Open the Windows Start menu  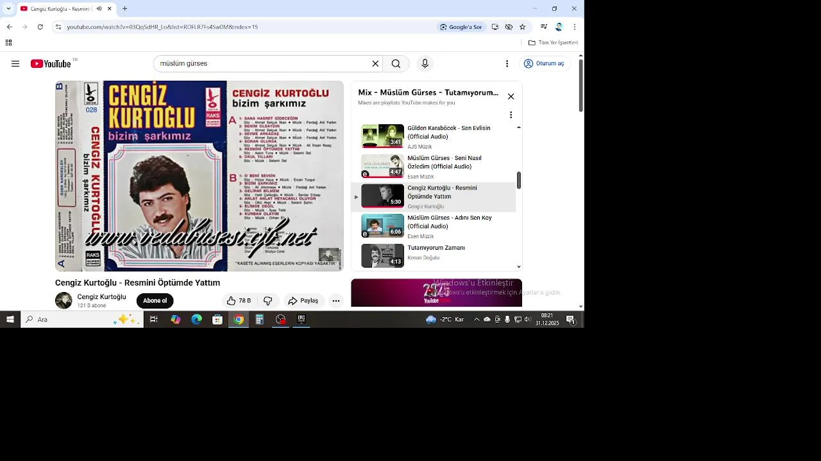(10, 319)
